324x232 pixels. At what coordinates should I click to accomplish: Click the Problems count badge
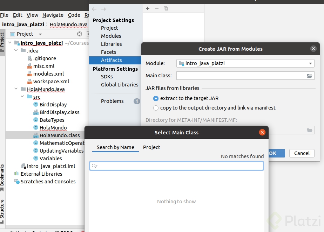[137, 101]
